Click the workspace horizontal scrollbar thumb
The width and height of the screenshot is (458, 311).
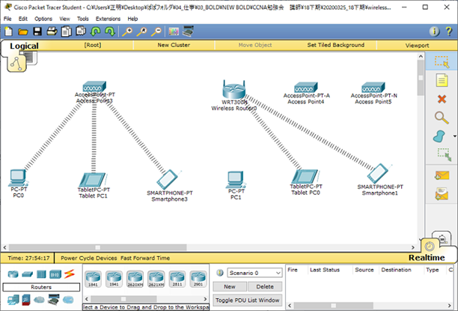tap(97, 247)
